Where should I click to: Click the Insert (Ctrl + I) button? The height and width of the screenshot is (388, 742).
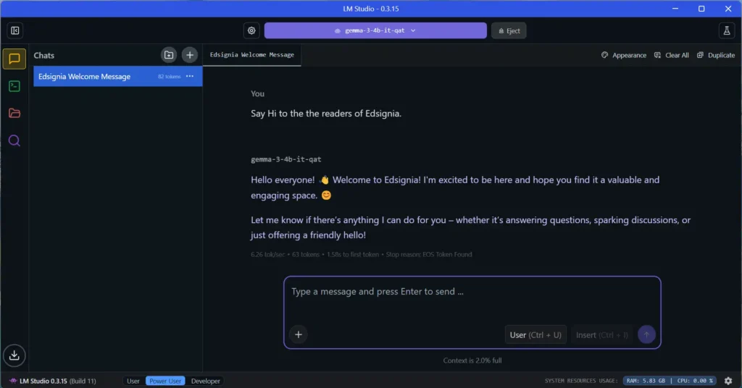pos(602,334)
